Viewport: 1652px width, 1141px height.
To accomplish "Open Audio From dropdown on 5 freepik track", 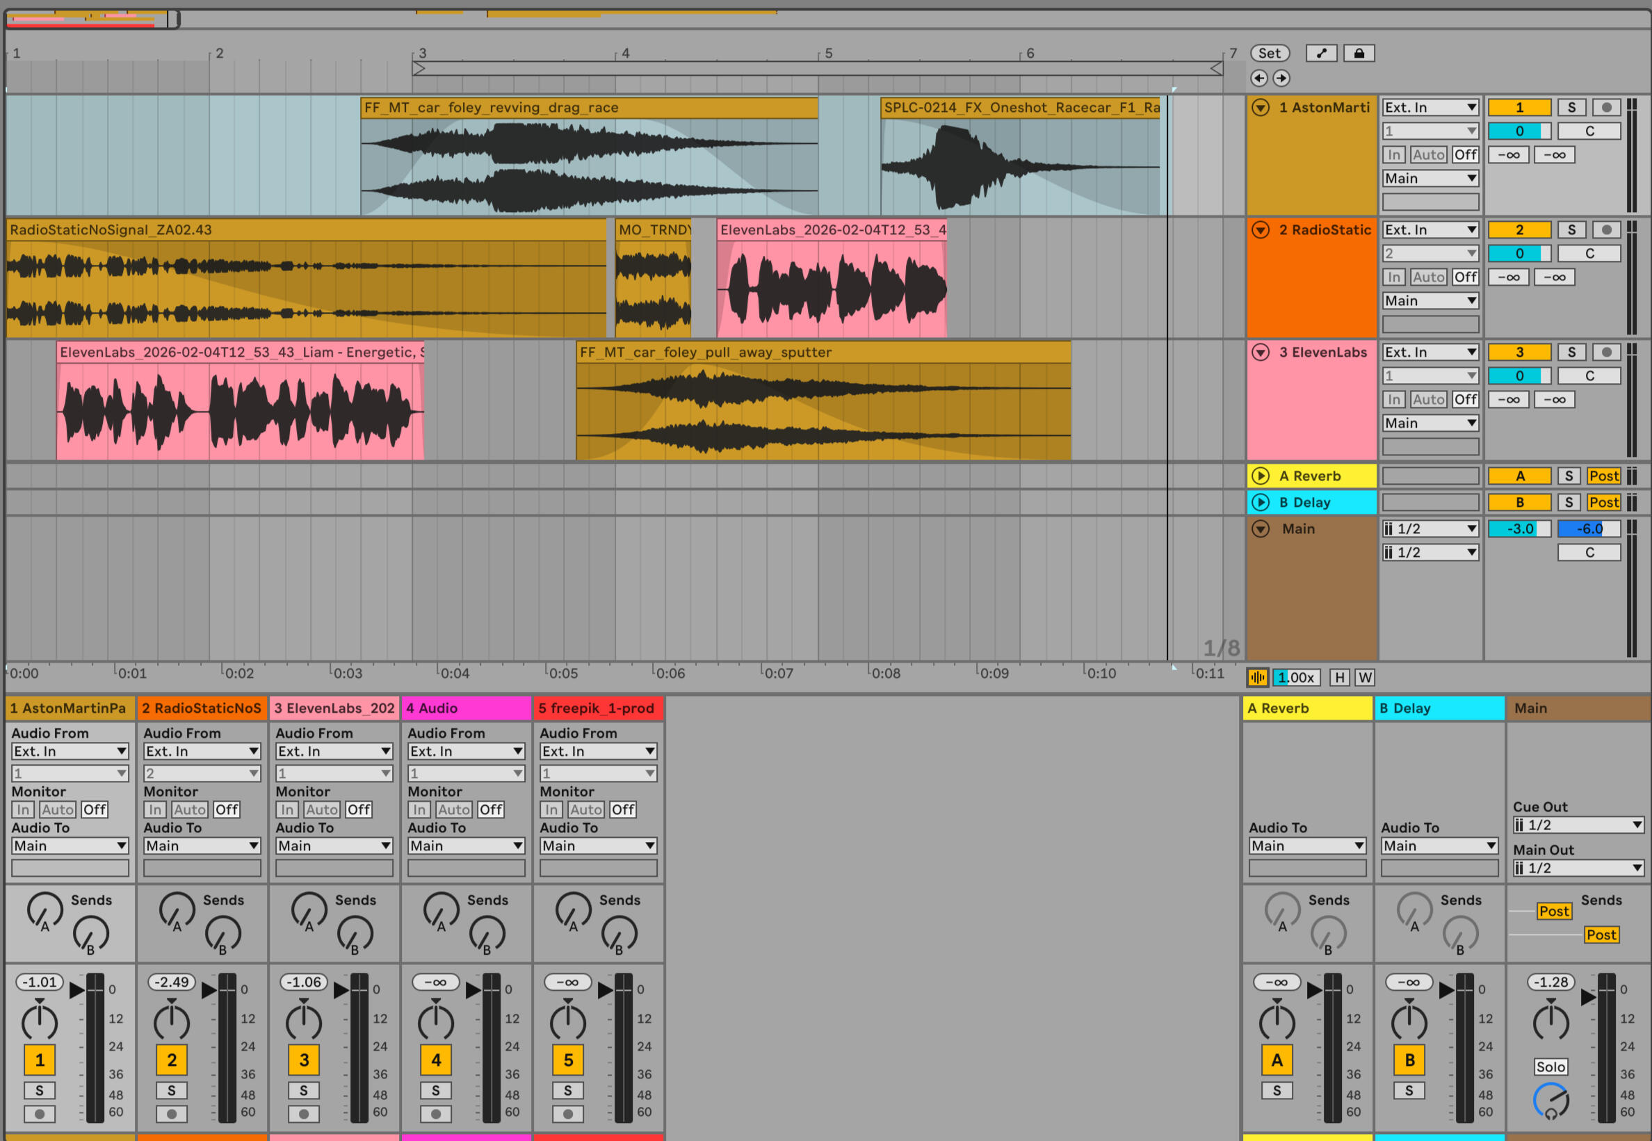I will [x=598, y=752].
